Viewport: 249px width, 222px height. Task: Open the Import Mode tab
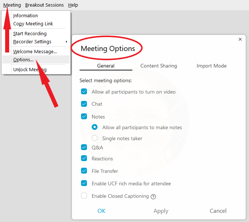pyautogui.click(x=212, y=66)
